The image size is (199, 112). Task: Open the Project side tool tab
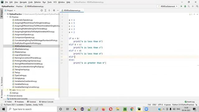[2, 13]
